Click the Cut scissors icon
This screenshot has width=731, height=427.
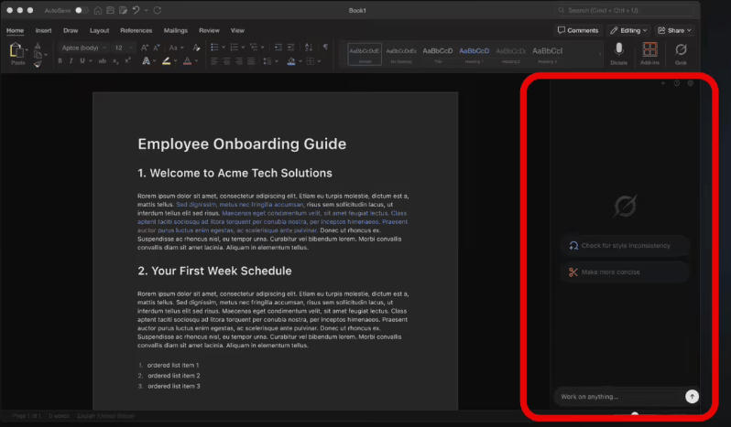[x=38, y=46]
